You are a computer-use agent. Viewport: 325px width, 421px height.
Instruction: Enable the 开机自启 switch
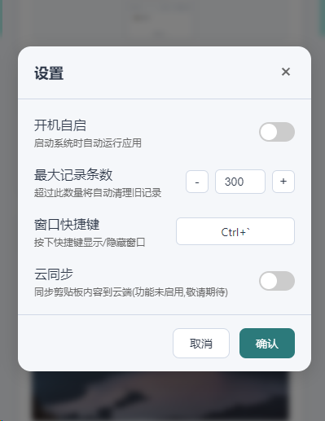click(277, 132)
